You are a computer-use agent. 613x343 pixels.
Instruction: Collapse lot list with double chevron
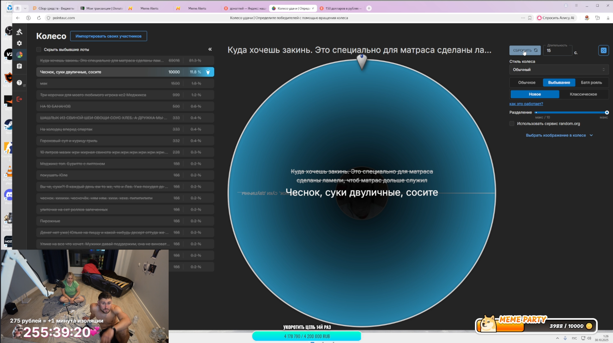click(x=210, y=49)
